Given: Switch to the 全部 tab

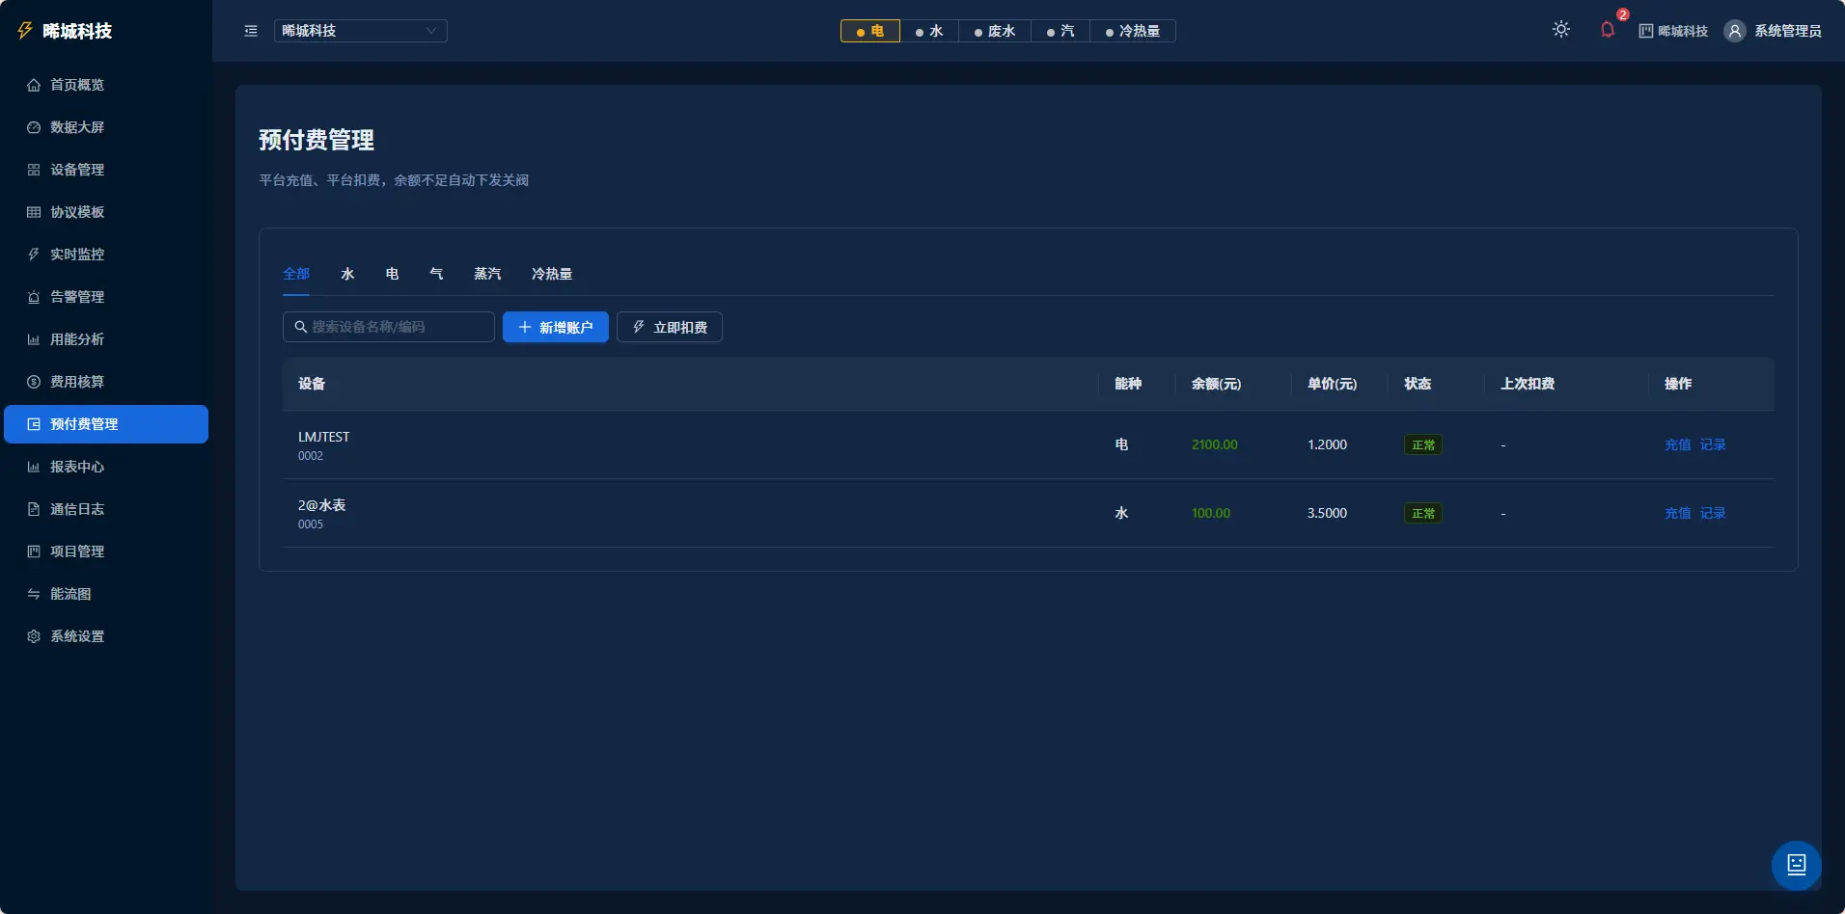Looking at the screenshot, I should click(296, 274).
